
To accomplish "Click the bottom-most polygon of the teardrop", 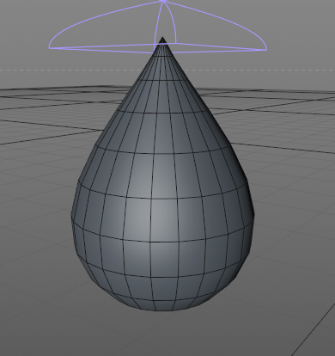I will (164, 305).
